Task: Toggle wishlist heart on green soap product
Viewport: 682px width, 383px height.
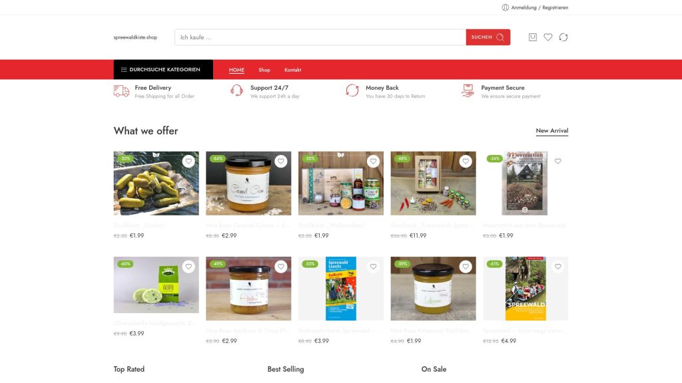Action: 188,267
